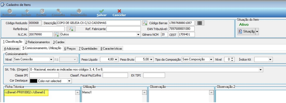Open the Peso Líquido dropdown arrow
Image resolution: width=286 pixels, height=103 pixels.
coord(116,60)
